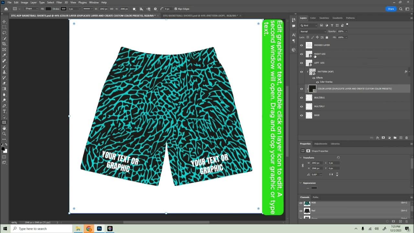Select the Frame tool
Viewport: 414px width, 233px height.
pos(4,50)
